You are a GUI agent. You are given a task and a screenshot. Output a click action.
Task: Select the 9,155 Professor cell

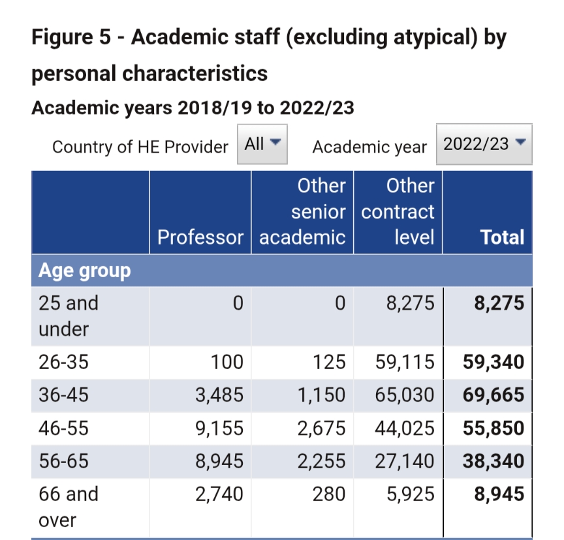click(x=219, y=428)
